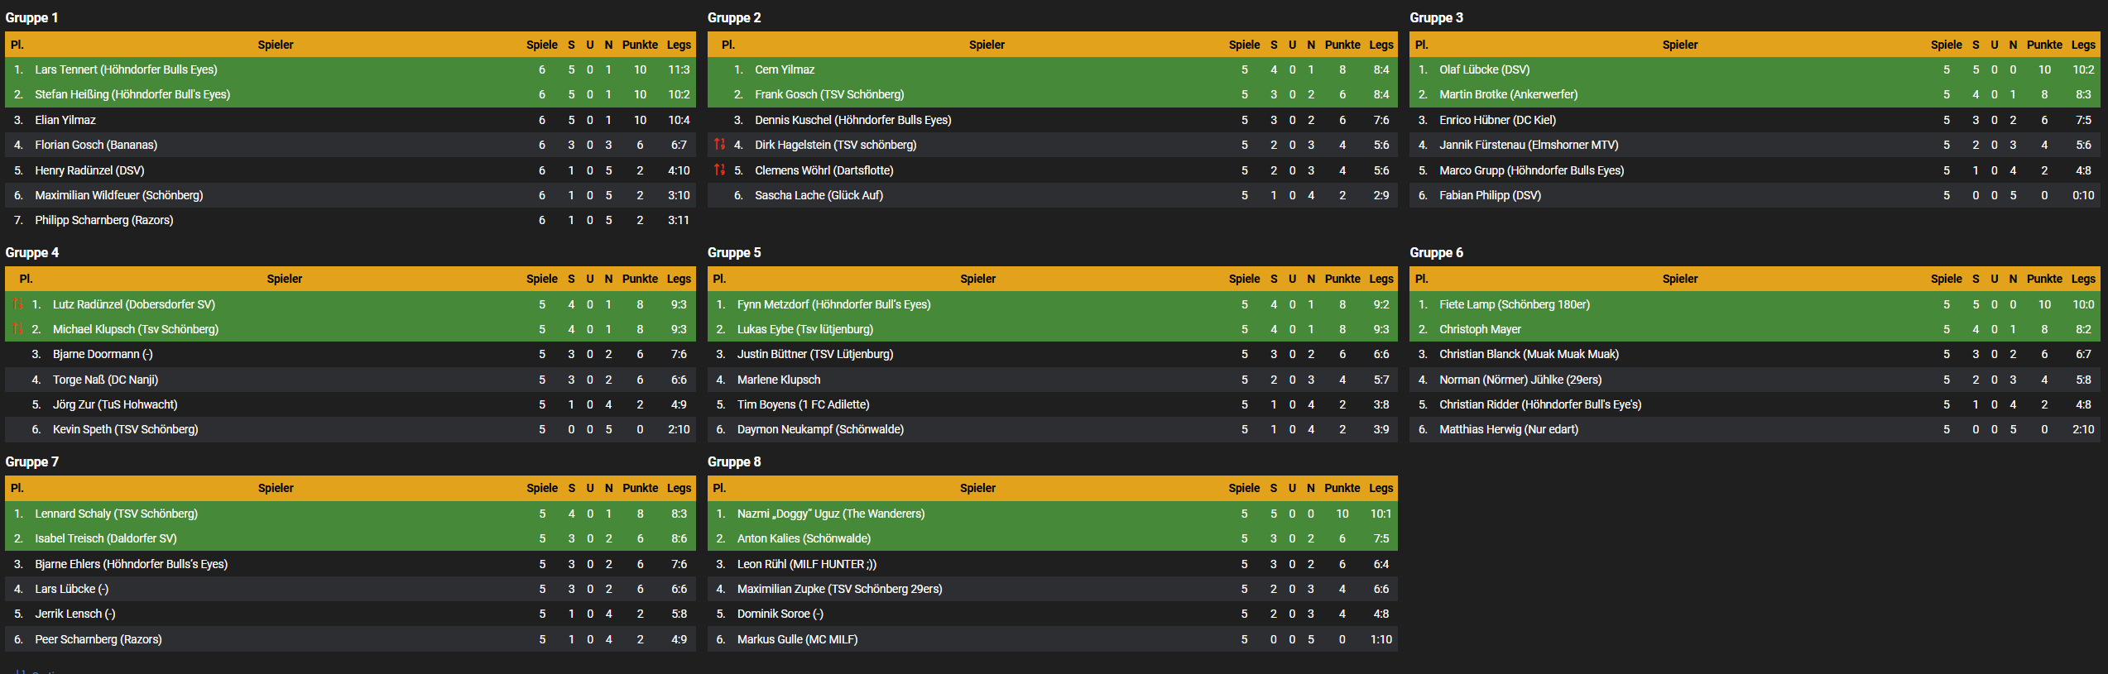Click Fiete Lamp (Schönberg 180er) entry
The height and width of the screenshot is (674, 2108).
pyautogui.click(x=1515, y=304)
